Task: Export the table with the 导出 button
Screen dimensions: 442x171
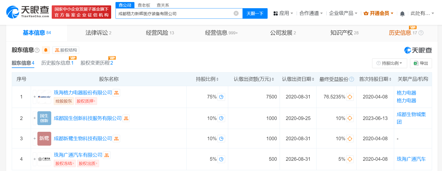Action: click(421, 63)
